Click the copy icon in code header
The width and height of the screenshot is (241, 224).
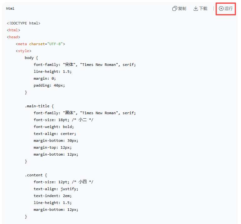point(175,9)
